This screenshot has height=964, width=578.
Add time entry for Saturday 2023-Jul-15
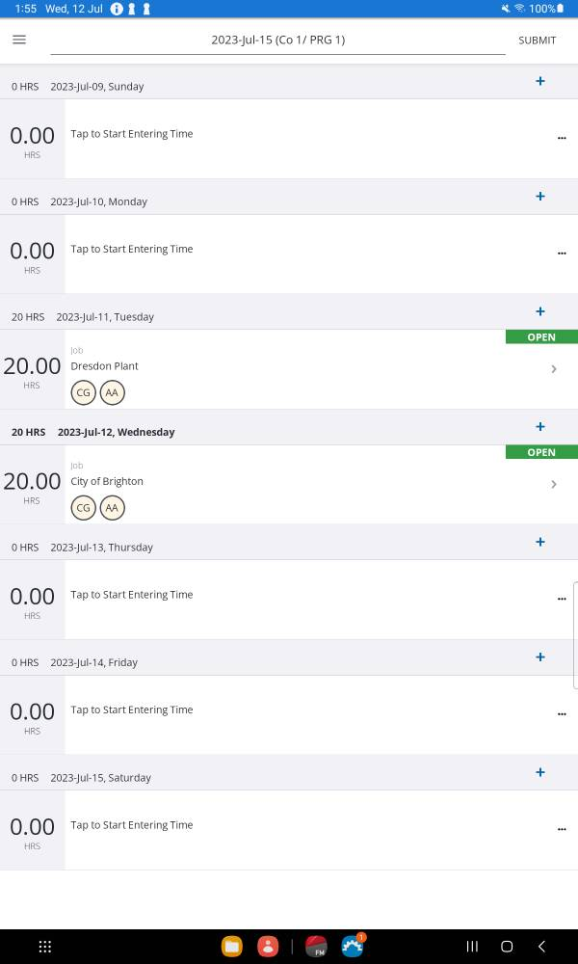coord(540,772)
